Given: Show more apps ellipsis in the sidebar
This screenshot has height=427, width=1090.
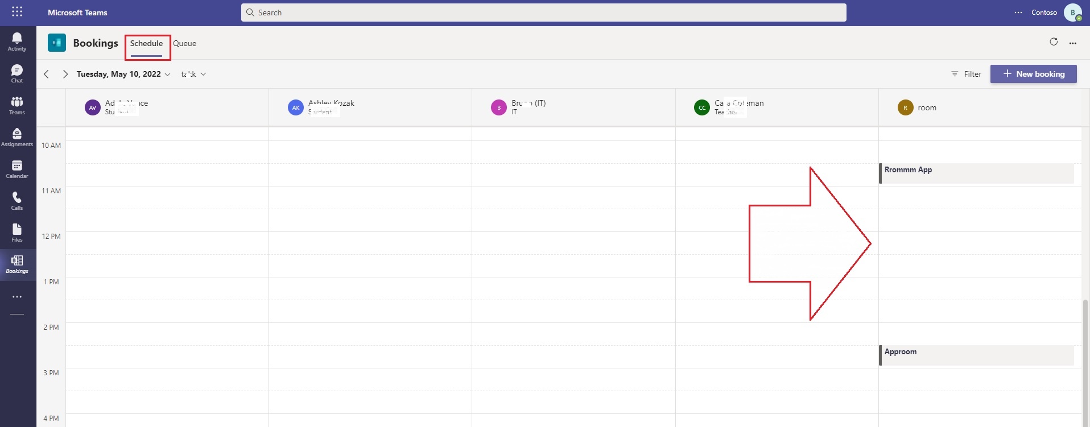Looking at the screenshot, I should tap(17, 297).
